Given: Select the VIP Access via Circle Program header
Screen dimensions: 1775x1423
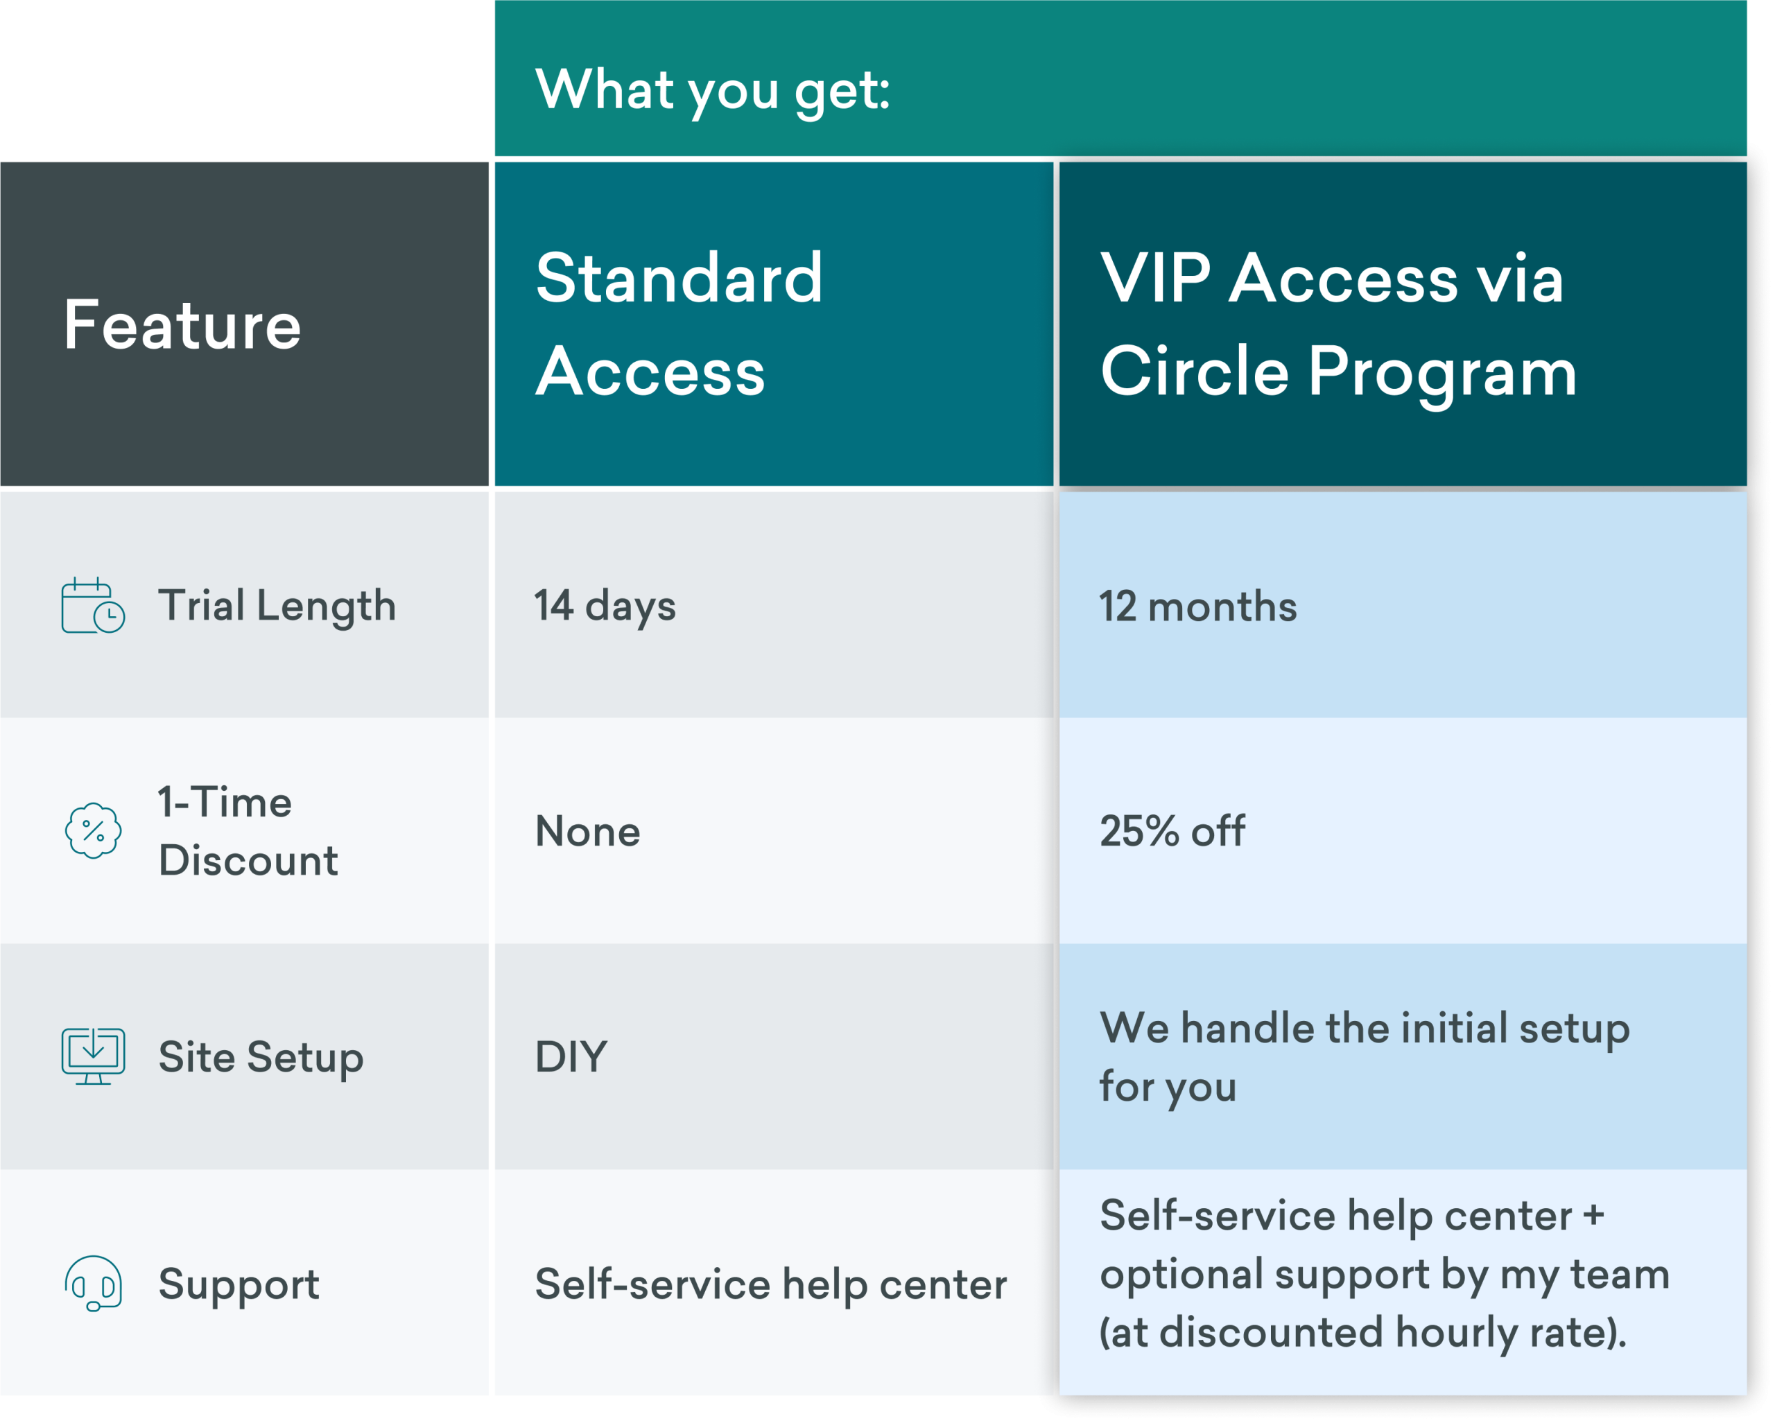Looking at the screenshot, I should point(1337,324).
